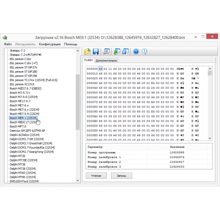Click the window icon with small floppy disk
The image size is (220, 220).
[x=125, y=52]
